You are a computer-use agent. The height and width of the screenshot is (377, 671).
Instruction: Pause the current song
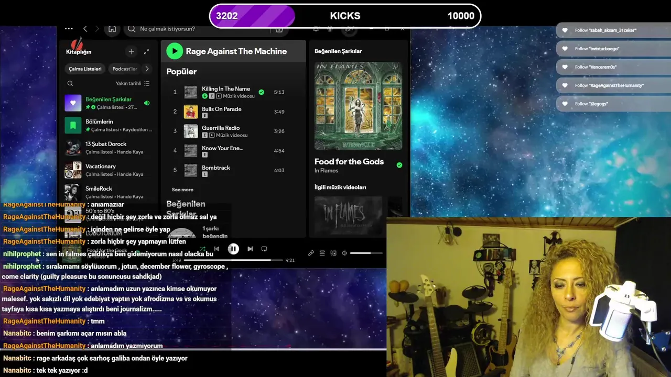(x=233, y=249)
